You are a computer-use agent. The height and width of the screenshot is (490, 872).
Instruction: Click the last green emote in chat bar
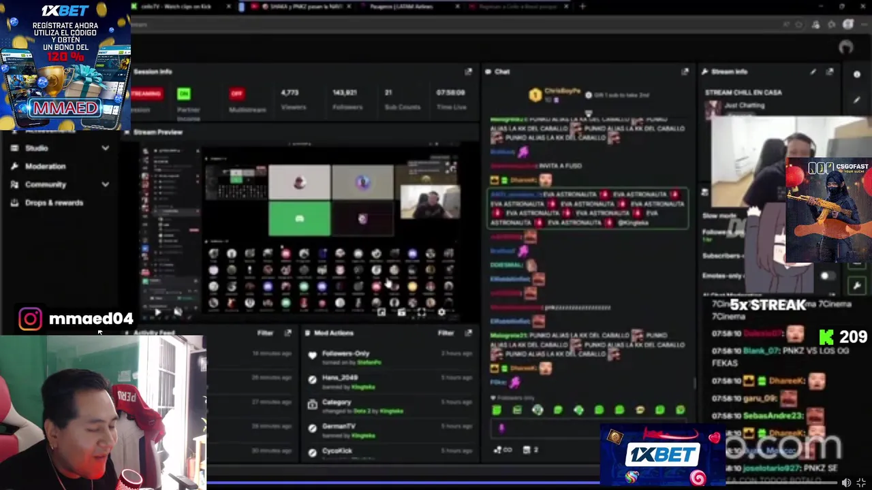tap(680, 410)
